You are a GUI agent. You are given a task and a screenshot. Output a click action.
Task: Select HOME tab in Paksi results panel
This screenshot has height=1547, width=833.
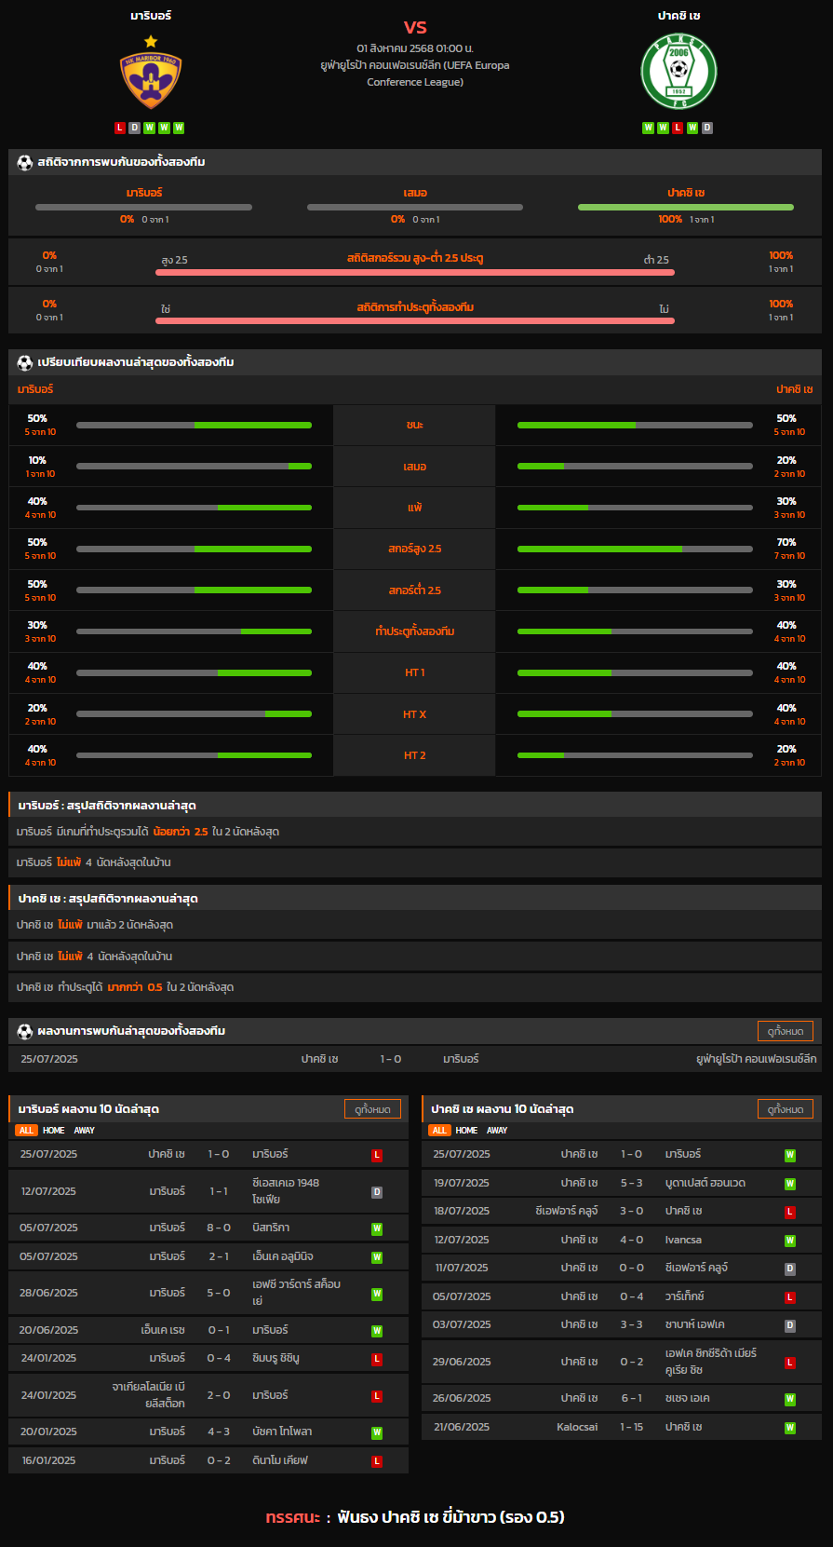point(467,1131)
